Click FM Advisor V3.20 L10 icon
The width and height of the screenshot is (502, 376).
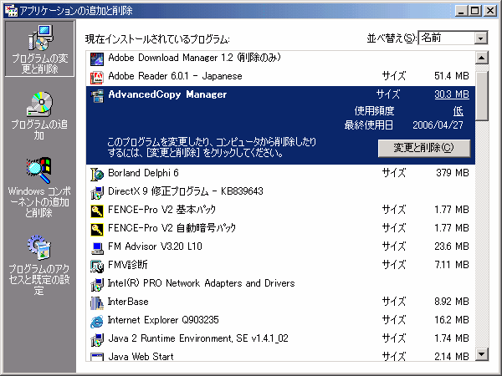point(97,248)
